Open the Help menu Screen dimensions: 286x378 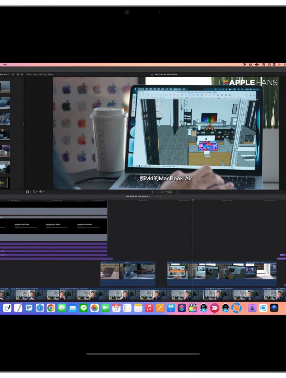5,64
